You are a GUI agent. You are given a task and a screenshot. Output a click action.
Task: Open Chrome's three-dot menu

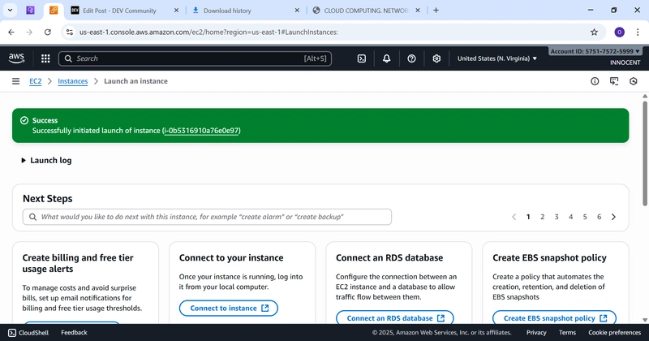[x=638, y=32]
